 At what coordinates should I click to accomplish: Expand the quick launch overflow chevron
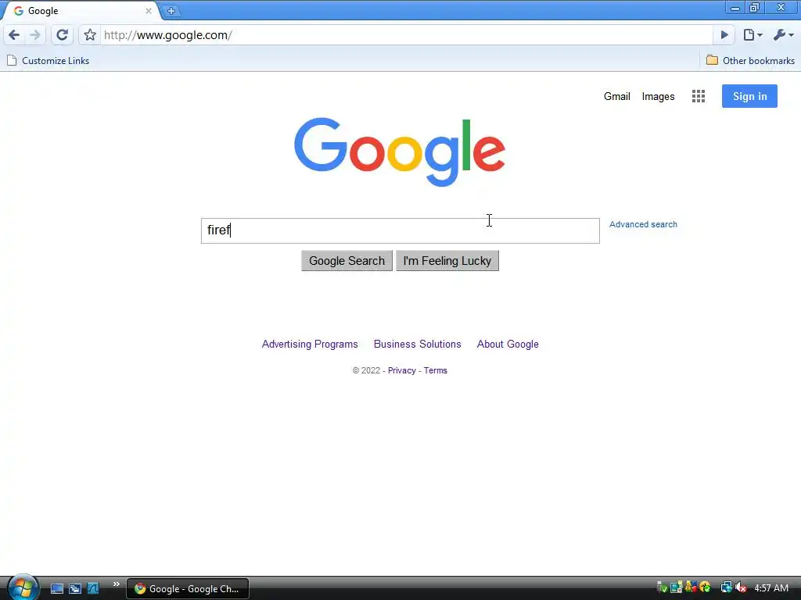(116, 584)
